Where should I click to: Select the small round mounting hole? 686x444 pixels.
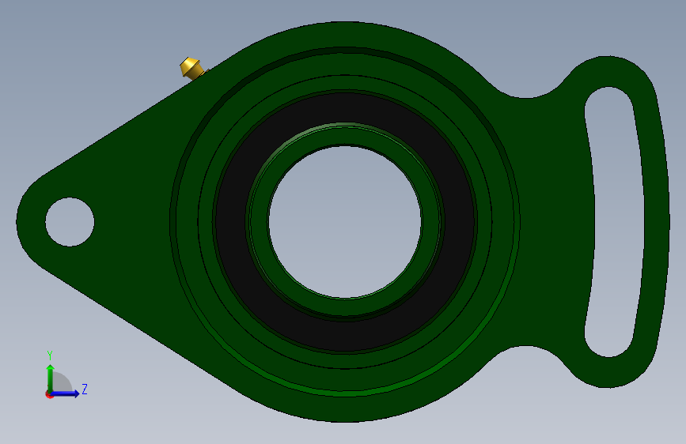(70, 221)
